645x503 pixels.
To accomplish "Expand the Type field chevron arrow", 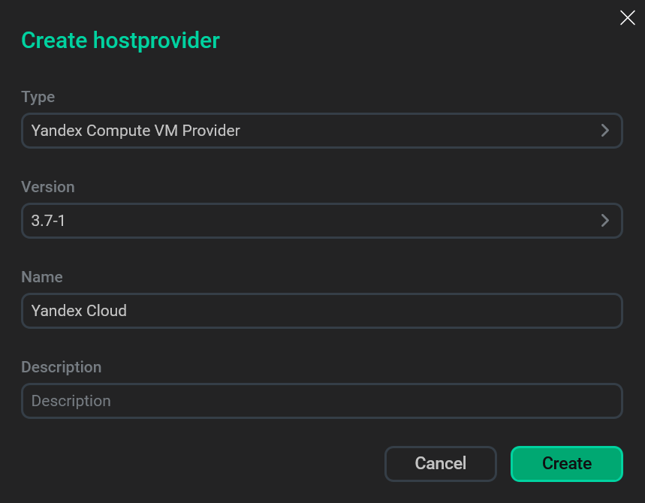I will tap(604, 131).
